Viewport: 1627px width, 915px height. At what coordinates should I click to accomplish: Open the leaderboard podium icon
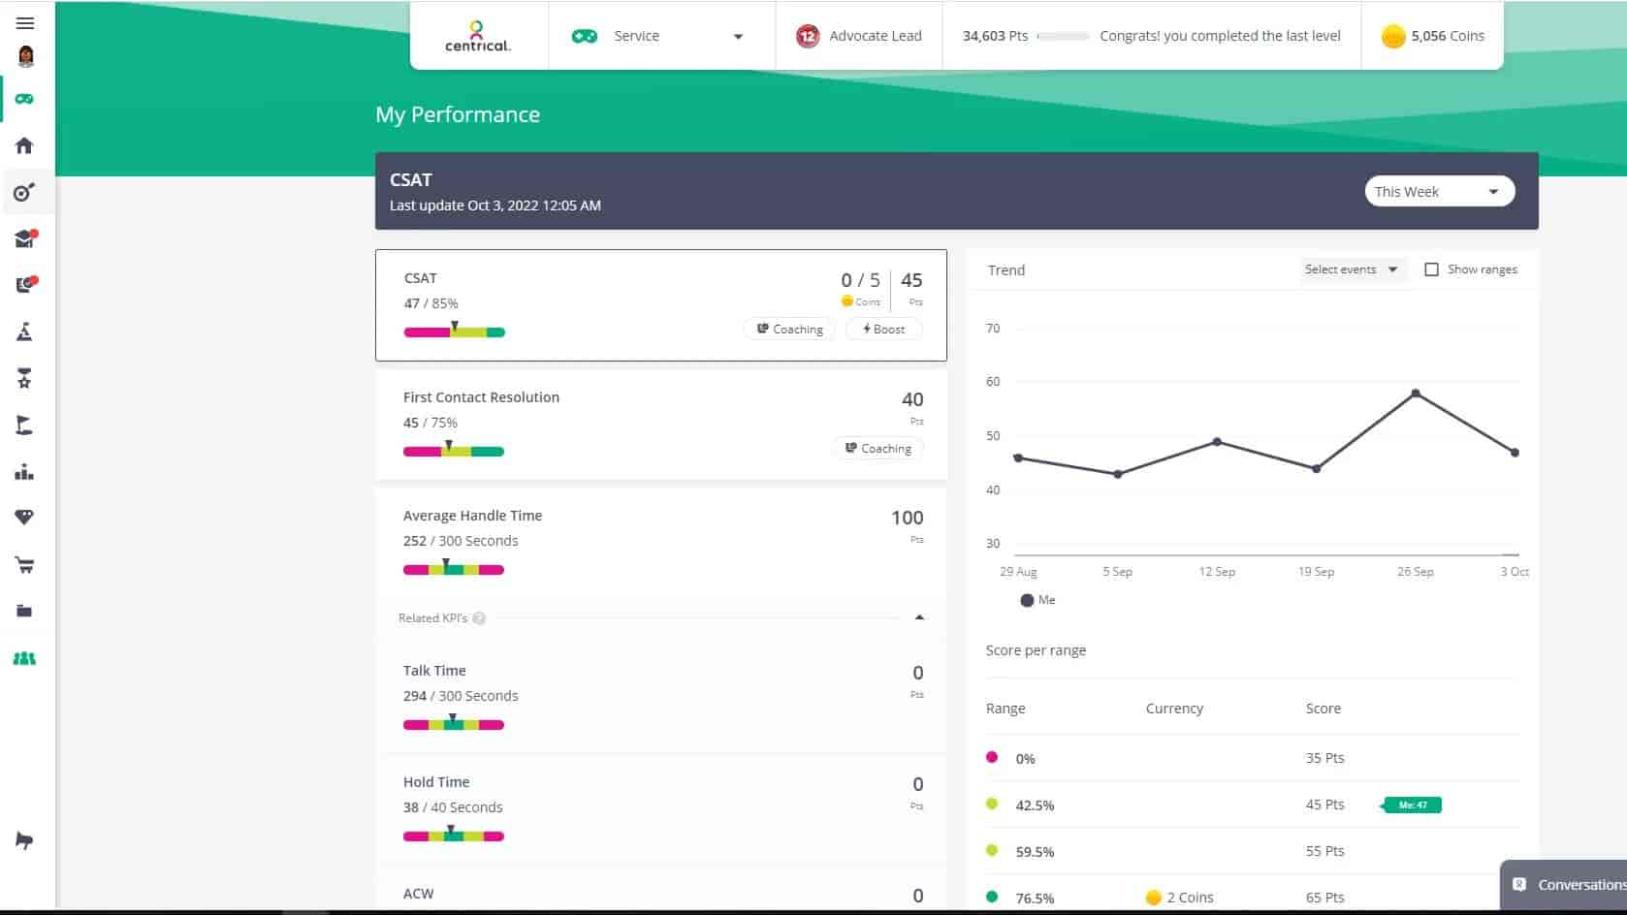point(25,472)
